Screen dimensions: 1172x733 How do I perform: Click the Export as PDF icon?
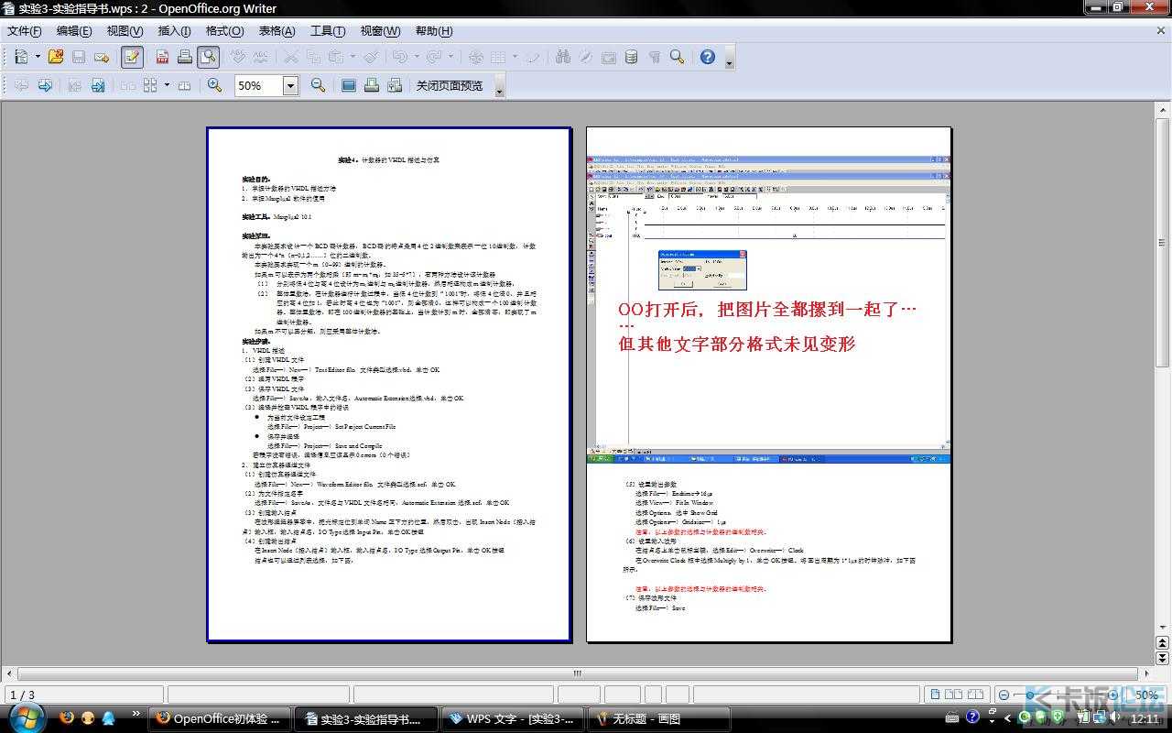162,57
